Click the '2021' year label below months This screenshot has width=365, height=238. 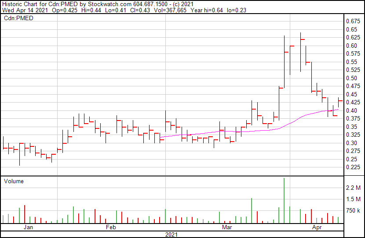tap(172, 234)
